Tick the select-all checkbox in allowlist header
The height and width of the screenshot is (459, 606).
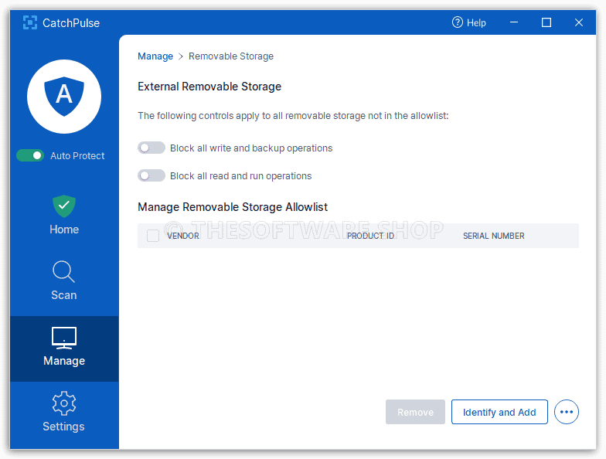coord(153,236)
